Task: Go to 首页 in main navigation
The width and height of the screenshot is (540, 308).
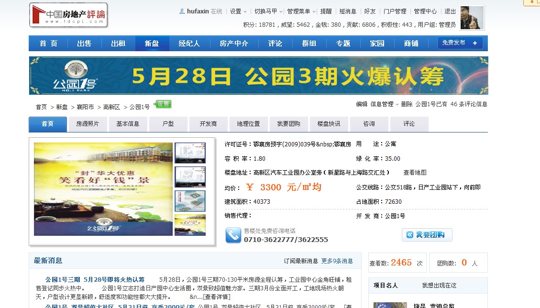Action: (48, 44)
